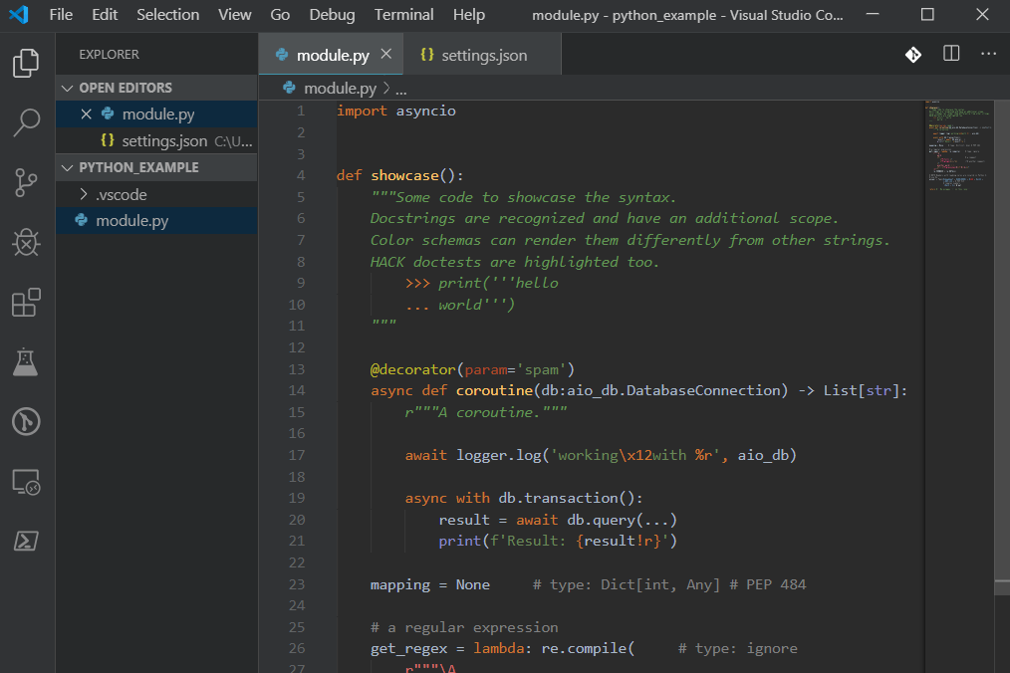Open the Run and Debug view
The width and height of the screenshot is (1010, 673).
[x=25, y=242]
